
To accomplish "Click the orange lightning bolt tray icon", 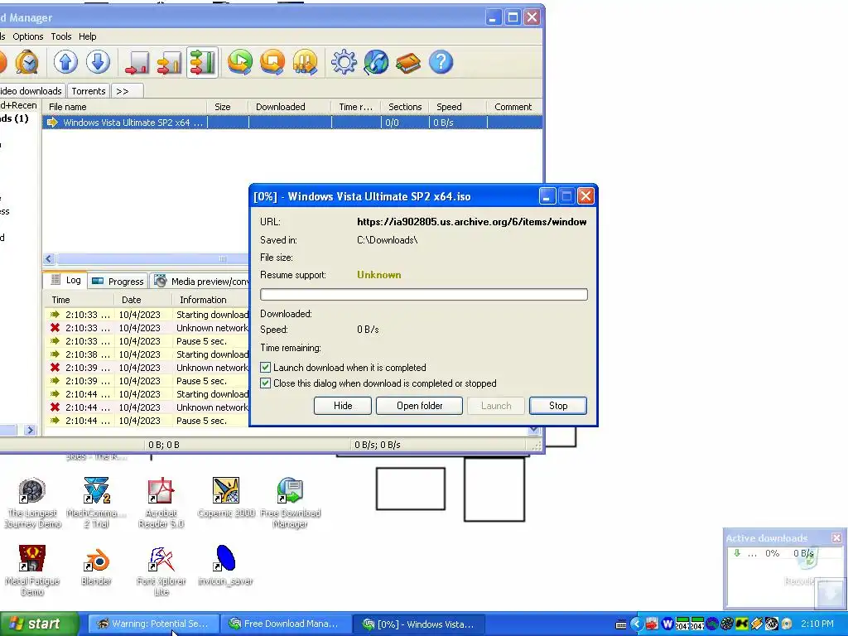I will (x=756, y=624).
